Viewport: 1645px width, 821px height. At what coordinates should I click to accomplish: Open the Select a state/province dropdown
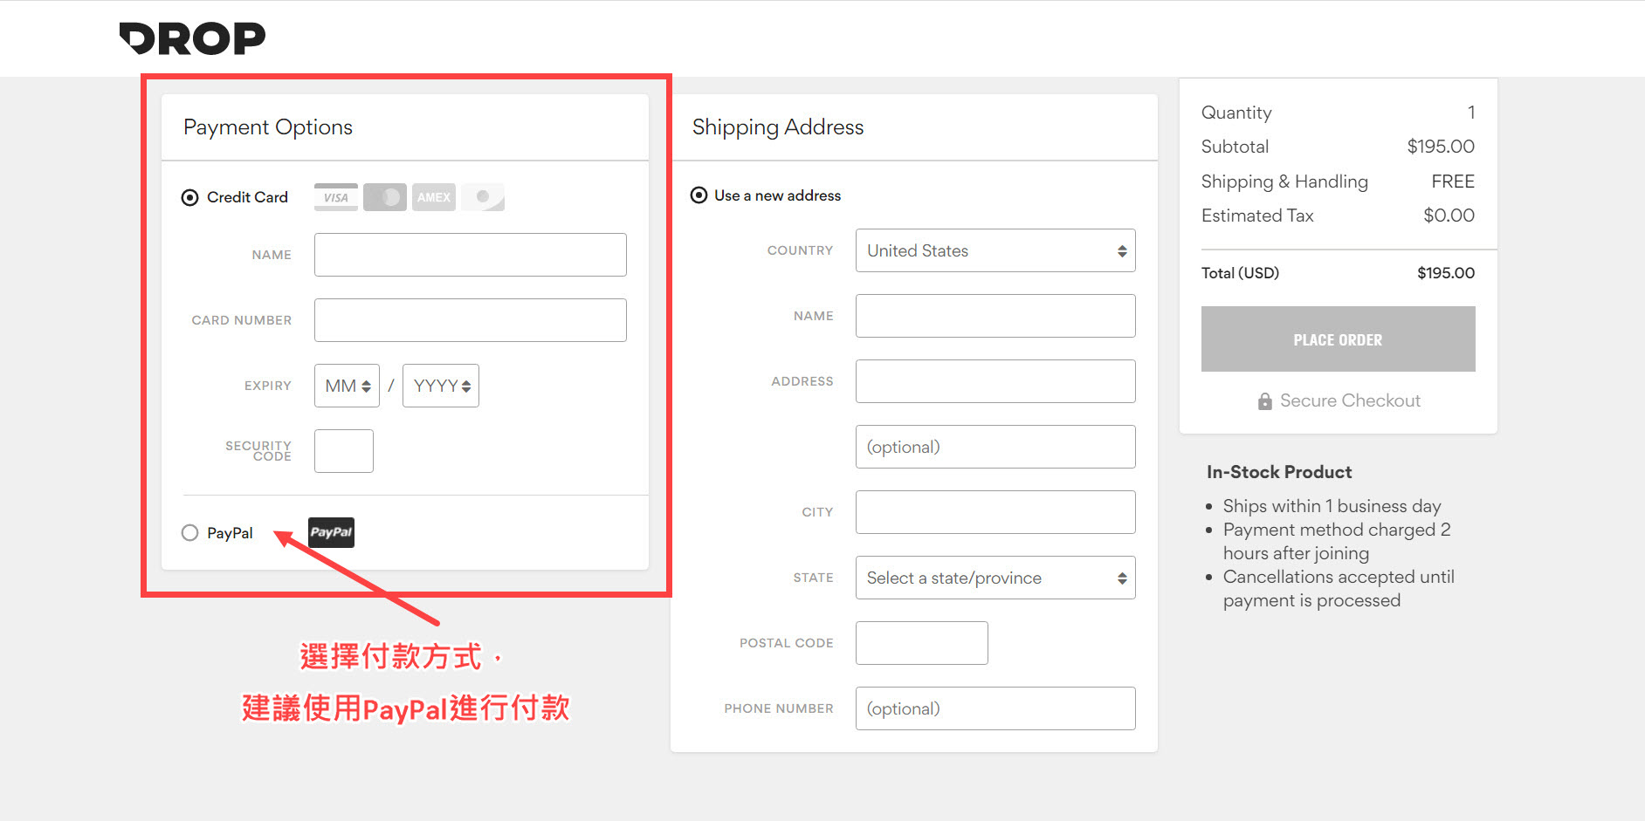995,578
